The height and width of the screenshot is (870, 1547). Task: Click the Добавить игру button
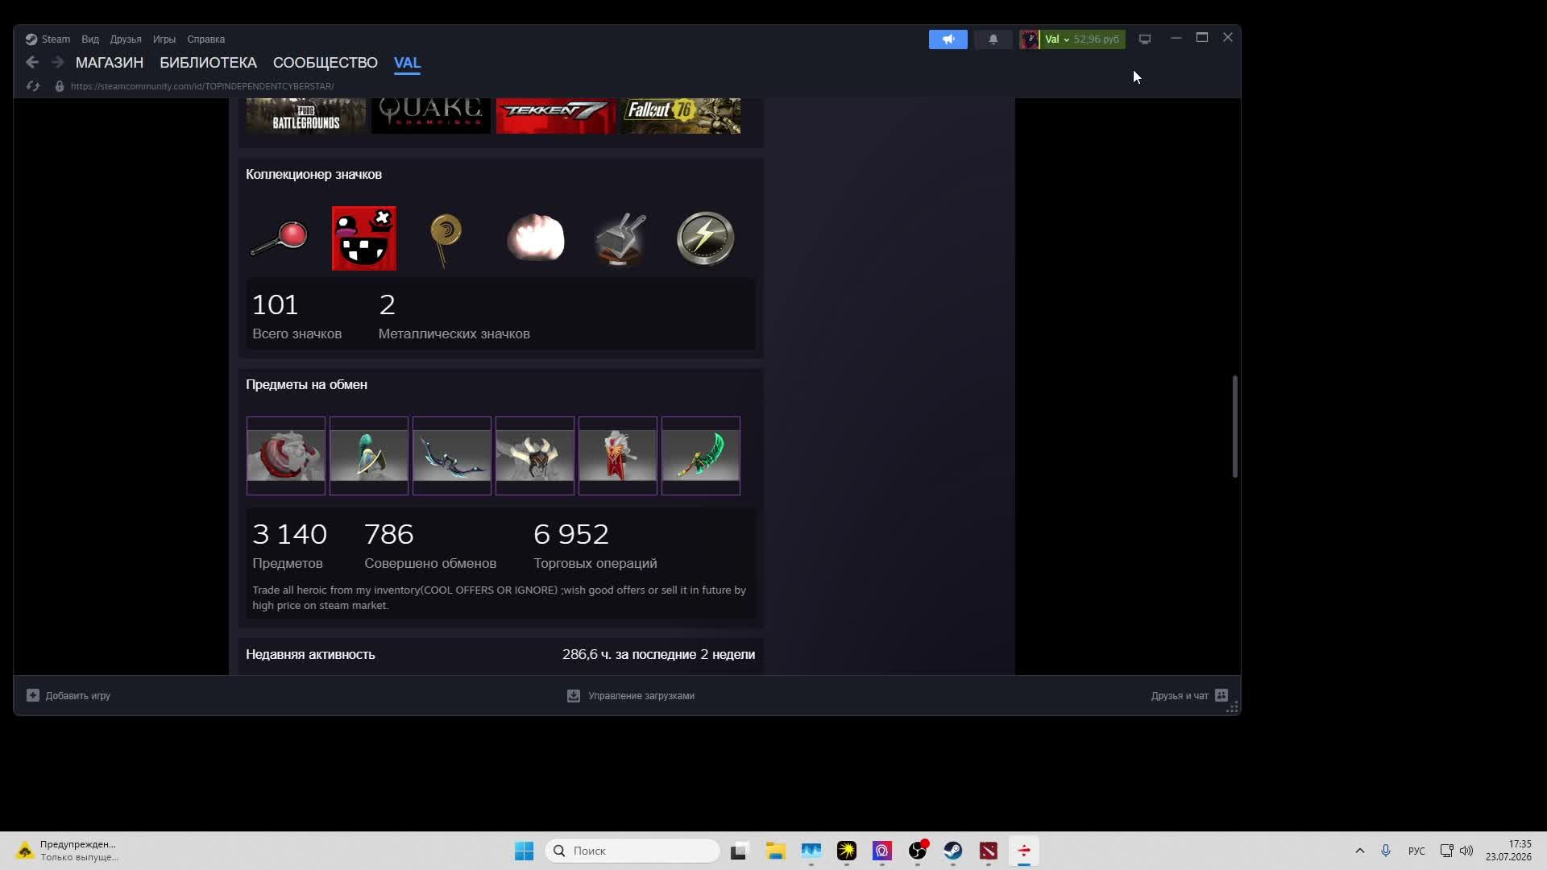pos(69,695)
